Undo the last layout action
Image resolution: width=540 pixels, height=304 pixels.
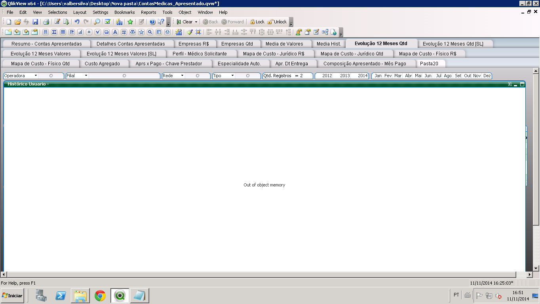(77, 22)
